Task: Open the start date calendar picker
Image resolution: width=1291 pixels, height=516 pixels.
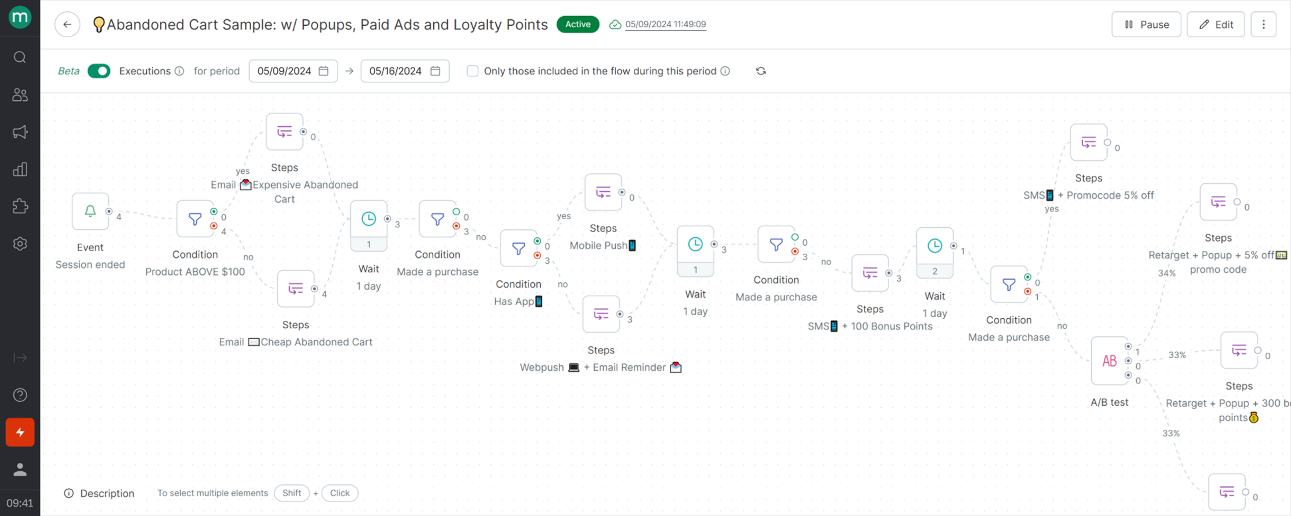Action: [323, 71]
